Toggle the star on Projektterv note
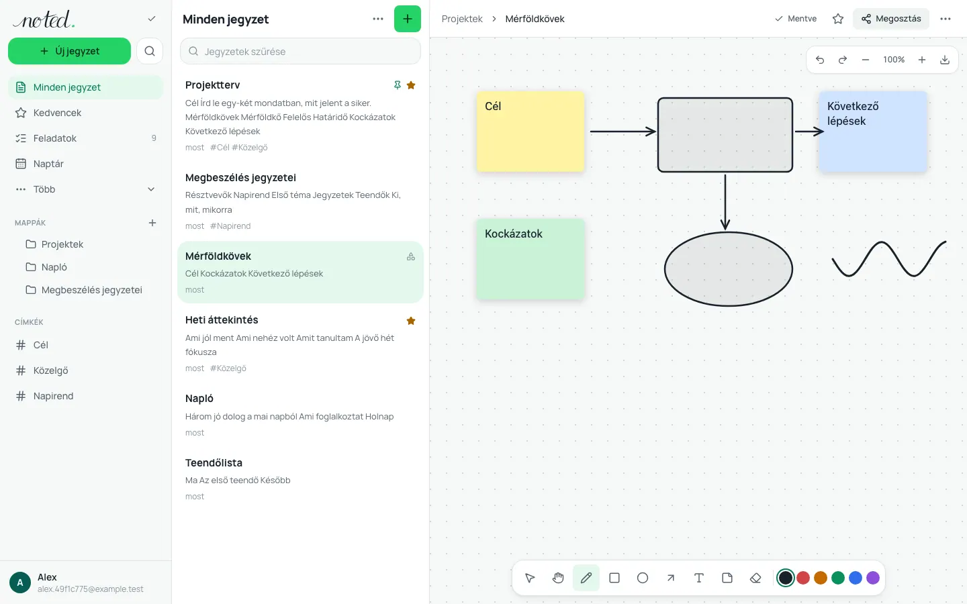 click(411, 85)
